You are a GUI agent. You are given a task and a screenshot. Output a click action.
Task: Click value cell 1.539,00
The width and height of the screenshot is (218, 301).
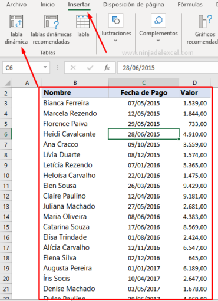(x=194, y=103)
